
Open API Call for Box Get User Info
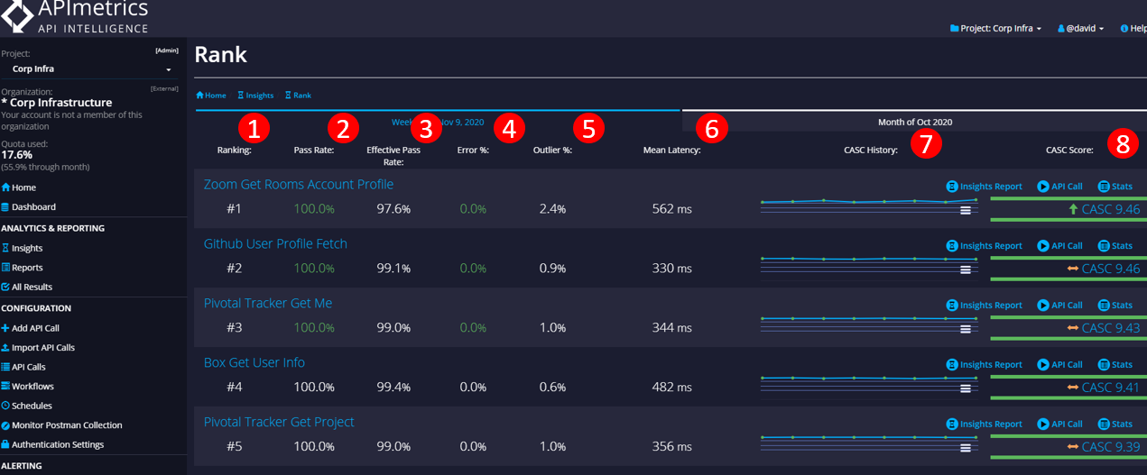pos(1059,365)
